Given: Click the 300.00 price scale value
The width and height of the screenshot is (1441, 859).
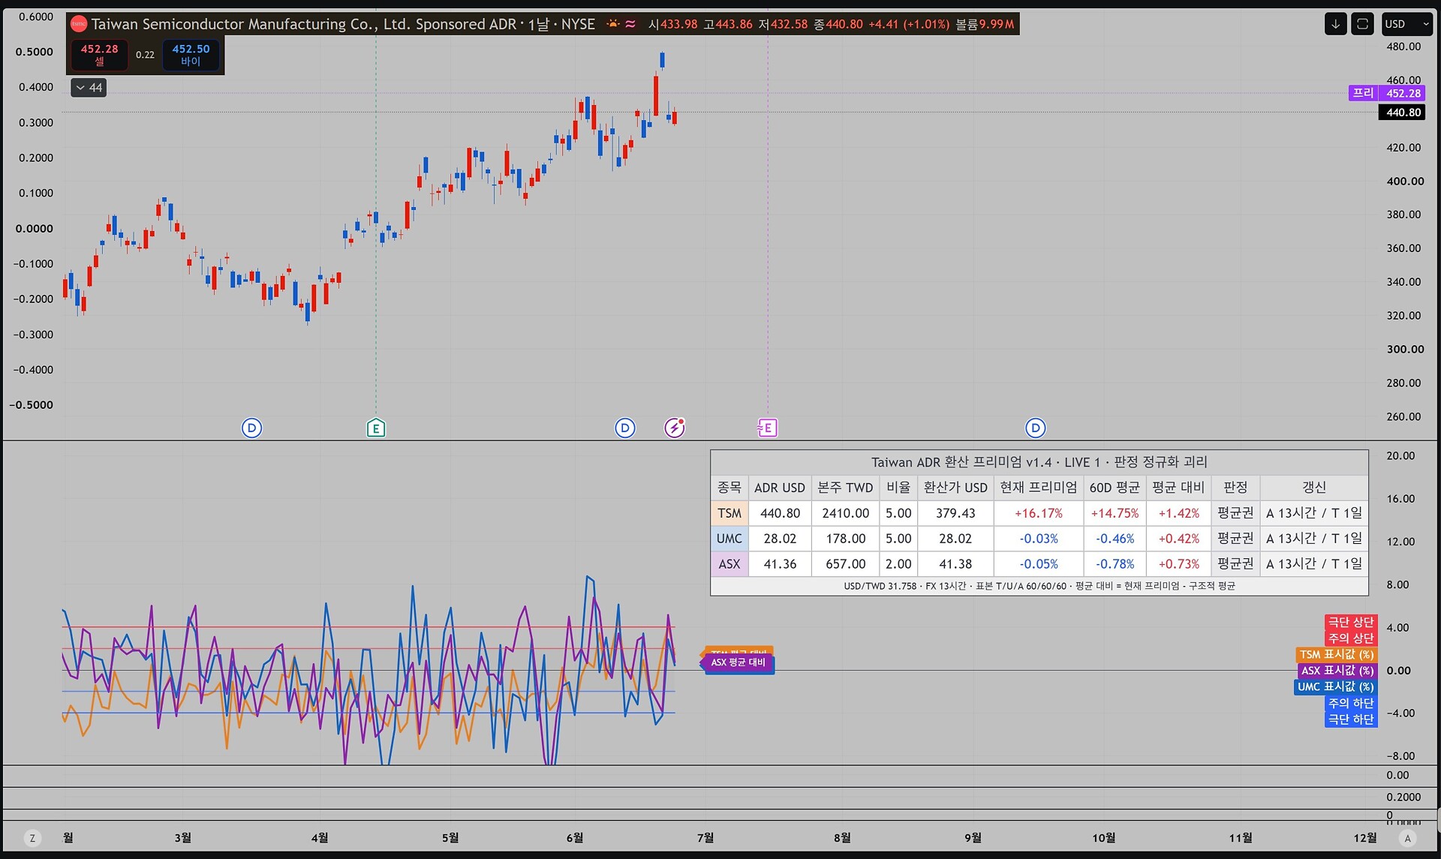Looking at the screenshot, I should (x=1405, y=349).
